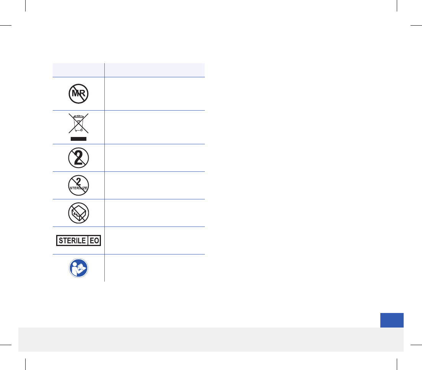Click the blue read-manual person icon
422x370 pixels.
pyautogui.click(x=78, y=268)
